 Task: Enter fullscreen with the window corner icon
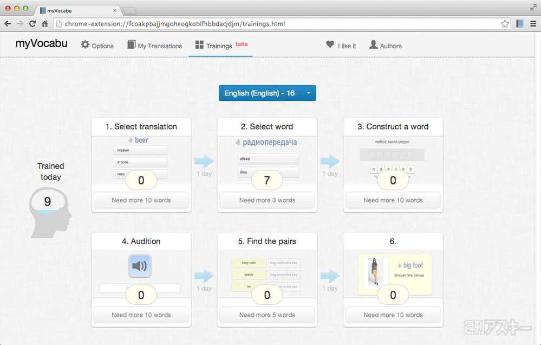coord(533,8)
